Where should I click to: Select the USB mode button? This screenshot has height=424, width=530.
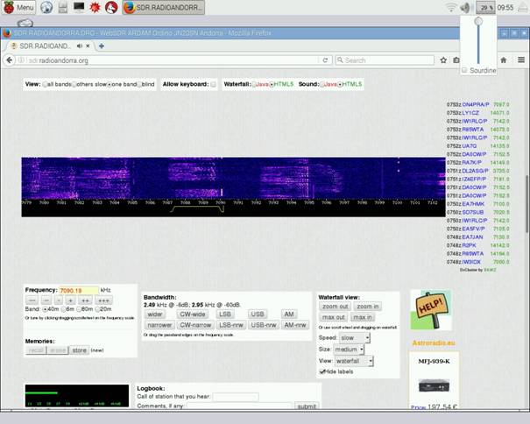258,314
